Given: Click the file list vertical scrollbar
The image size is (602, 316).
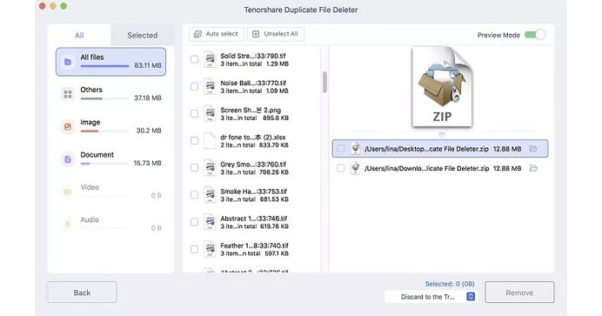Looking at the screenshot, I should [x=324, y=82].
